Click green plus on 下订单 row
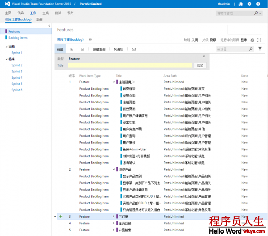Image resolution: width=268 pixels, height=236 pixels. [61, 216]
